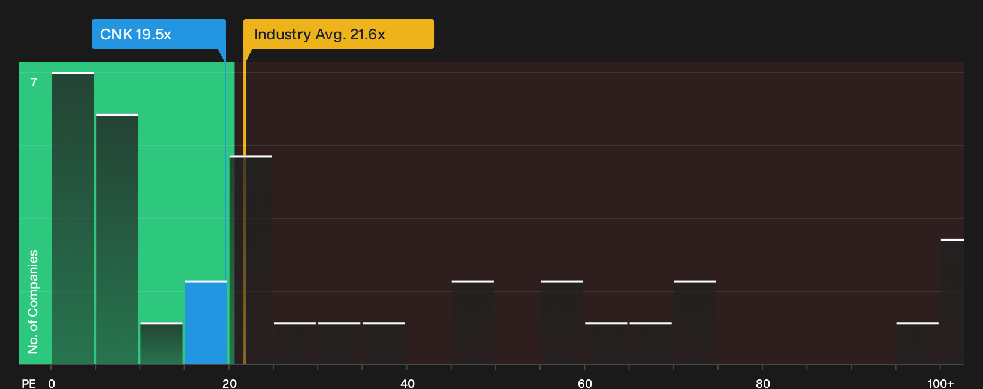983x389 pixels.
Task: Click the 0 tick label on PE axis
Action: pyautogui.click(x=52, y=383)
